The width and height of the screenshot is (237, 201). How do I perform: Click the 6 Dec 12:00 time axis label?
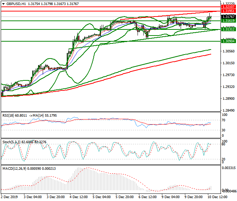point(148,197)
